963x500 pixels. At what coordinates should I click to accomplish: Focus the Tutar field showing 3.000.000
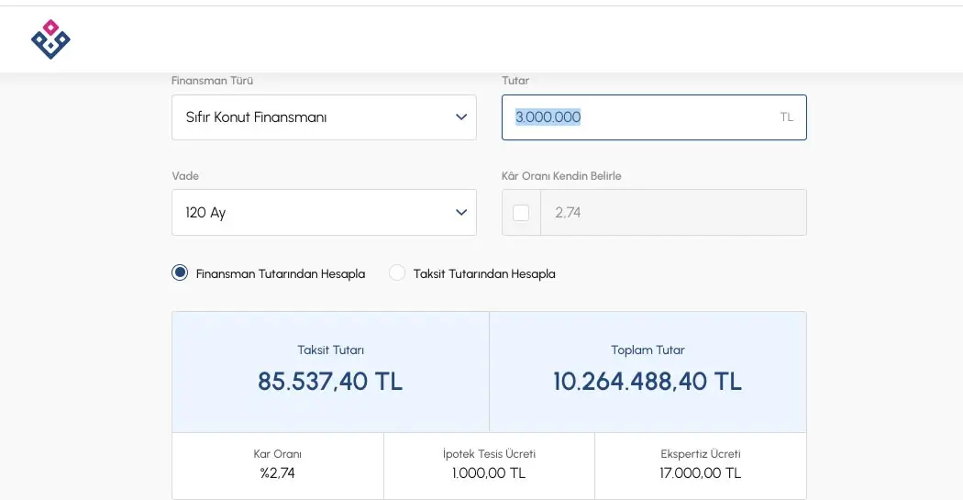(x=642, y=117)
